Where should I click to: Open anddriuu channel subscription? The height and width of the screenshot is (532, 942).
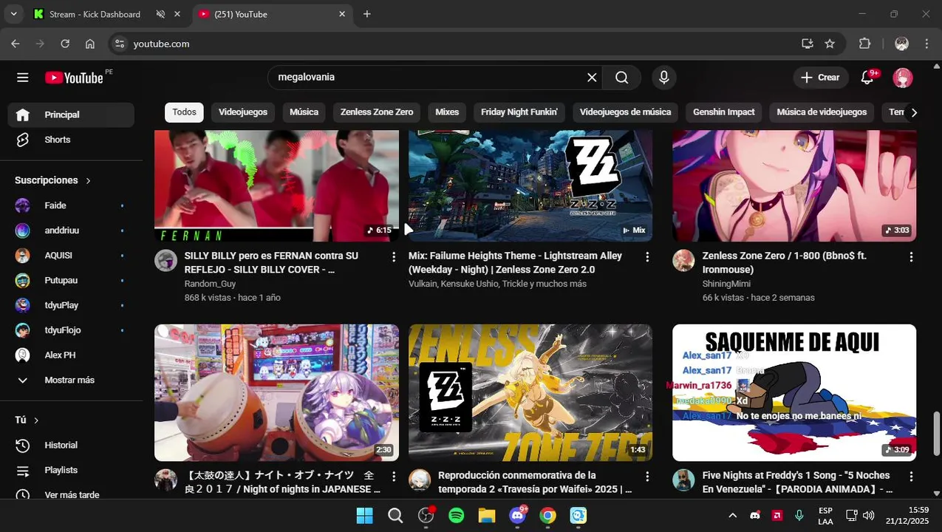(x=72, y=231)
